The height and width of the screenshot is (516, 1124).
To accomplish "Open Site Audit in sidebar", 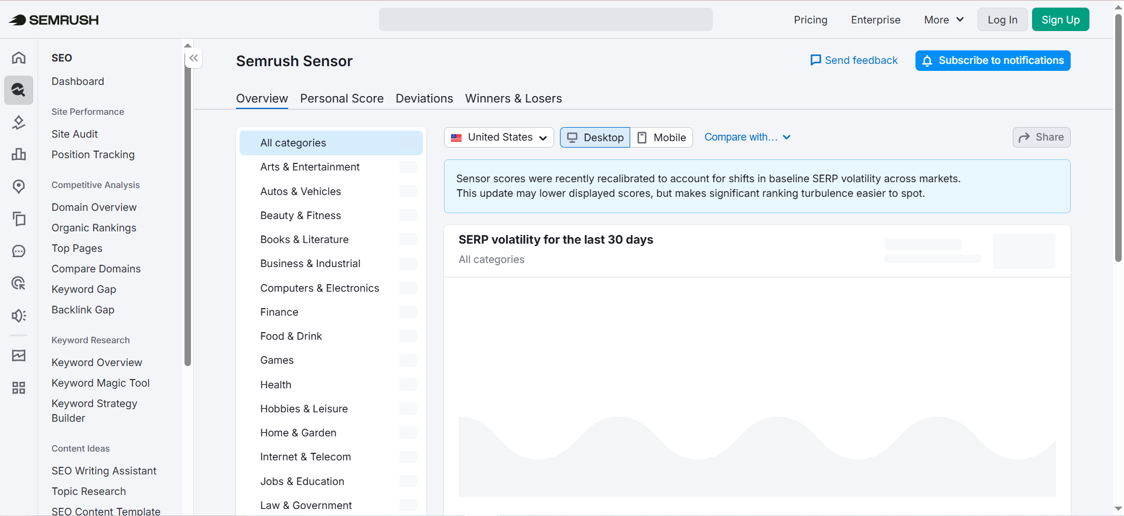I will pyautogui.click(x=75, y=134).
